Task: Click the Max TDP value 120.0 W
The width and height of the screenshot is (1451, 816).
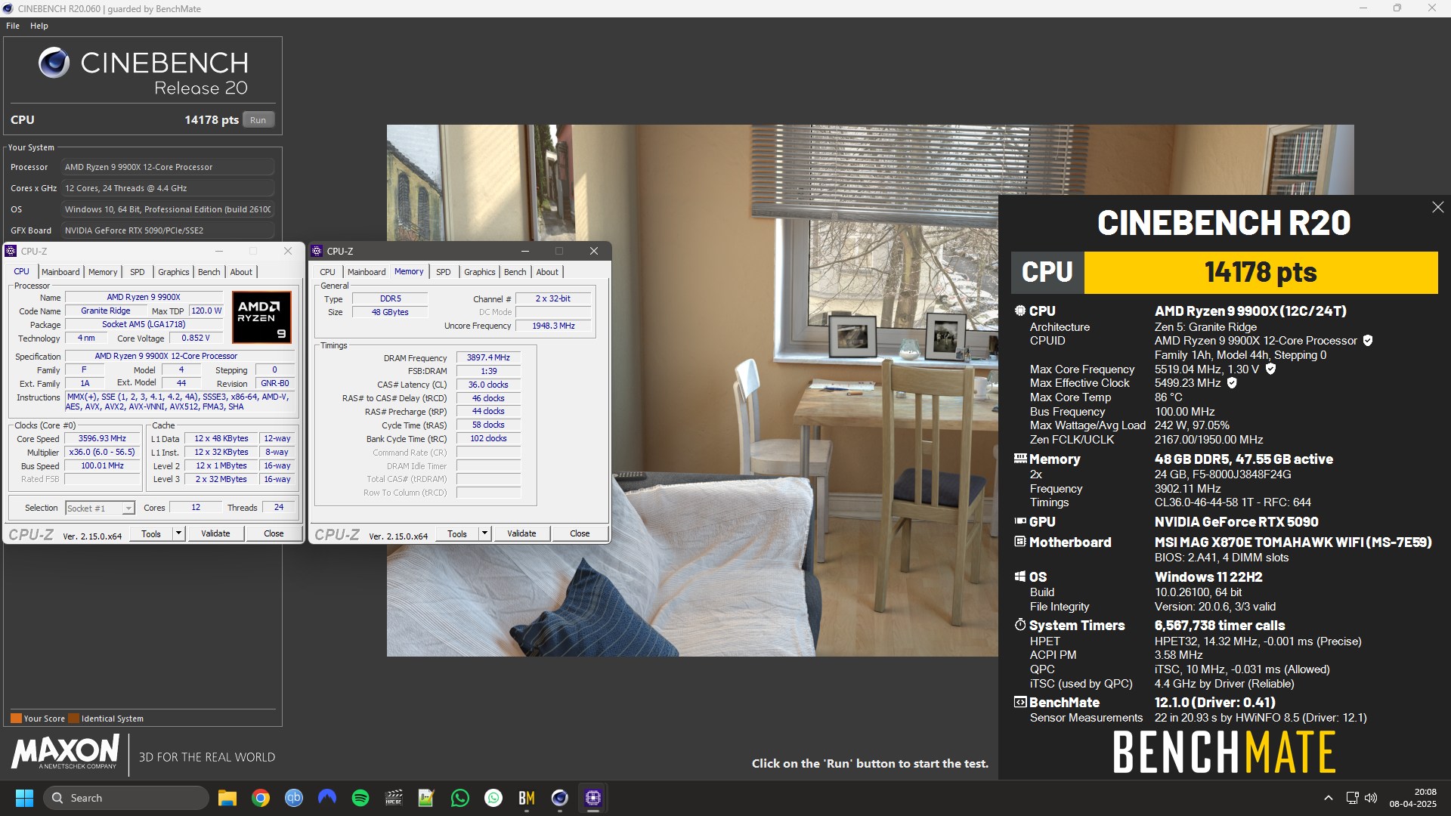Action: tap(206, 311)
